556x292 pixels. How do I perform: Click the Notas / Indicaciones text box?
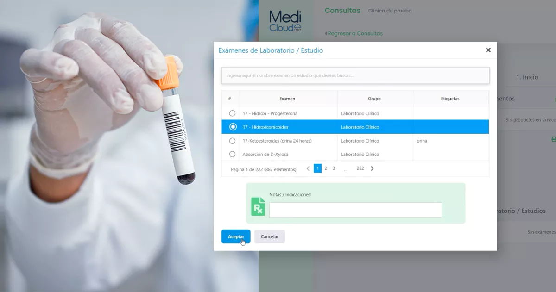355,210
